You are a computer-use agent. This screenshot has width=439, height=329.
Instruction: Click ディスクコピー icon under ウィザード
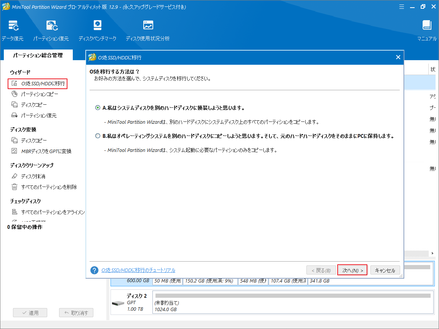click(x=14, y=104)
